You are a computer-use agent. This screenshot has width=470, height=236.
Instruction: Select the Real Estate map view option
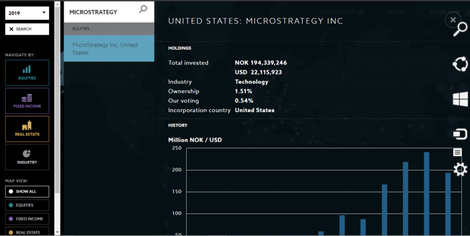coord(27,232)
